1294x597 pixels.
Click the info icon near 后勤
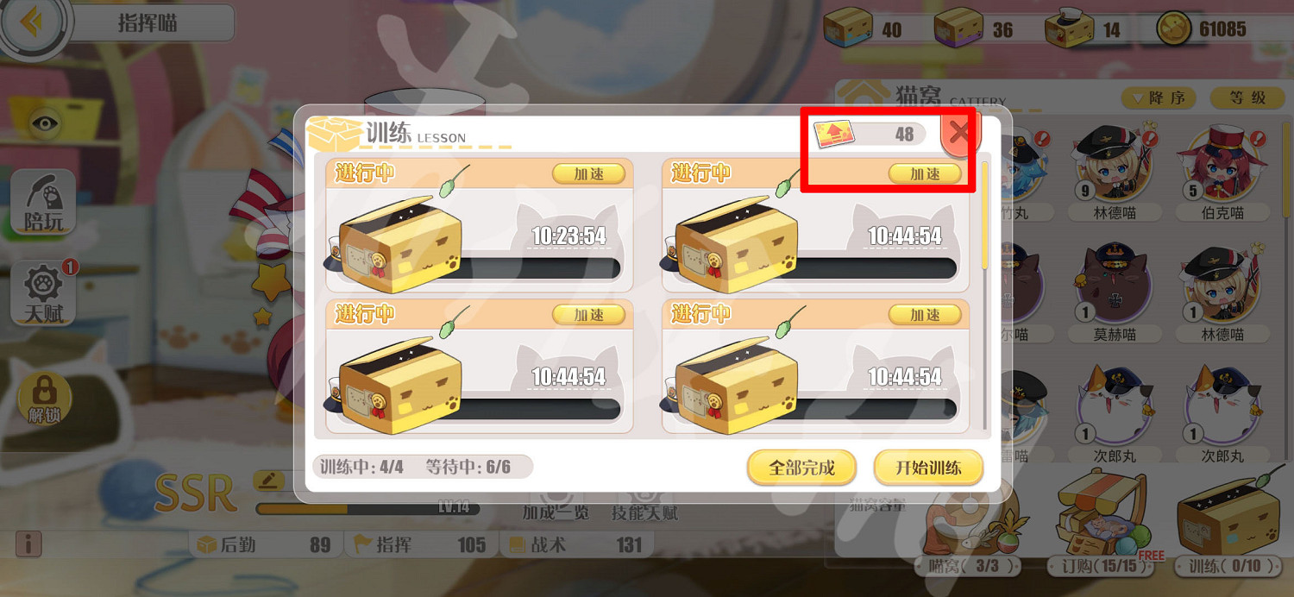click(x=28, y=544)
